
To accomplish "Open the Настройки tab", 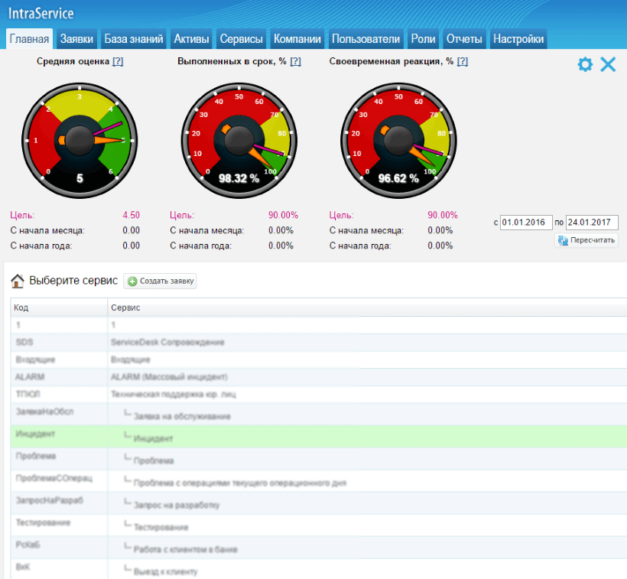I will 518,39.
